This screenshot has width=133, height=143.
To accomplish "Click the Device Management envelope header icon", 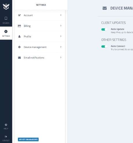I will pyautogui.click(x=105, y=8).
